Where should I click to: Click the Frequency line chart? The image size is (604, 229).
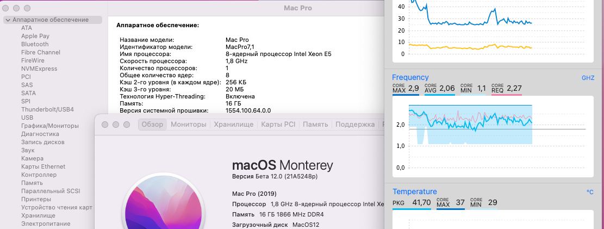pos(493,137)
